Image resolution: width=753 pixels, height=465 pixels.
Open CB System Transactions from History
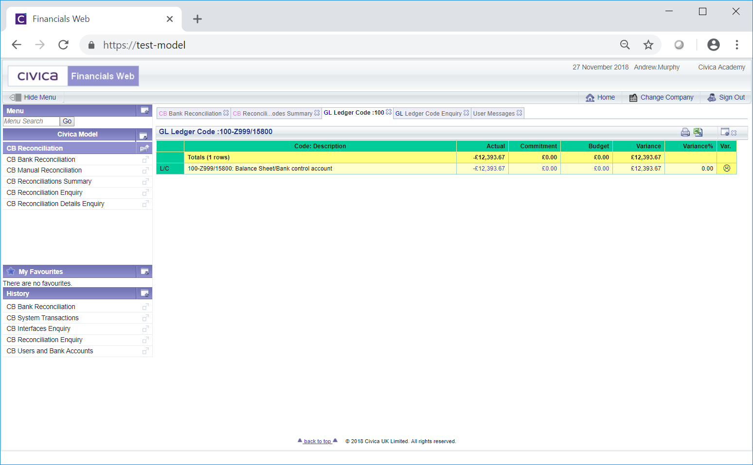[x=42, y=318]
